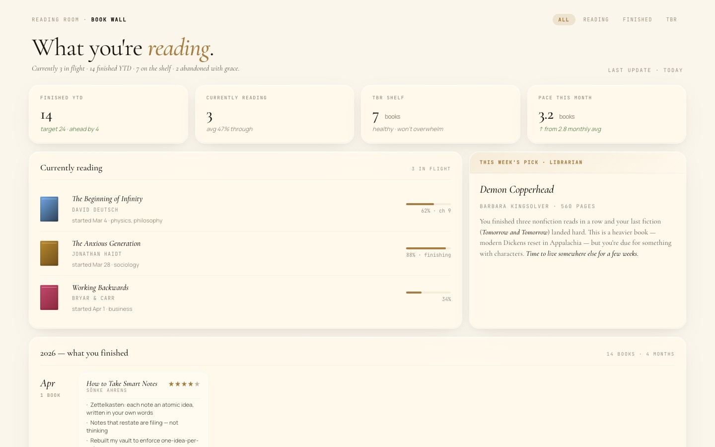Click 'THIS WEEK'S PICK · LIBRARIAN' header
This screenshot has width=715, height=447.
click(531, 162)
